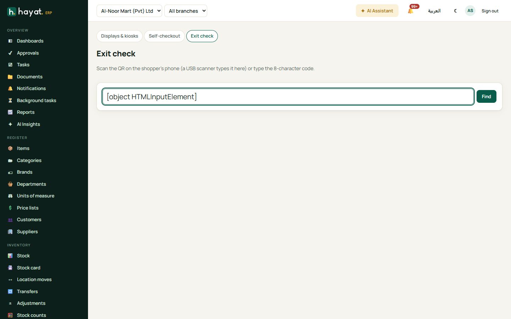This screenshot has height=319, width=511.
Task: Click the Price lists dollar icon
Action: [10, 208]
